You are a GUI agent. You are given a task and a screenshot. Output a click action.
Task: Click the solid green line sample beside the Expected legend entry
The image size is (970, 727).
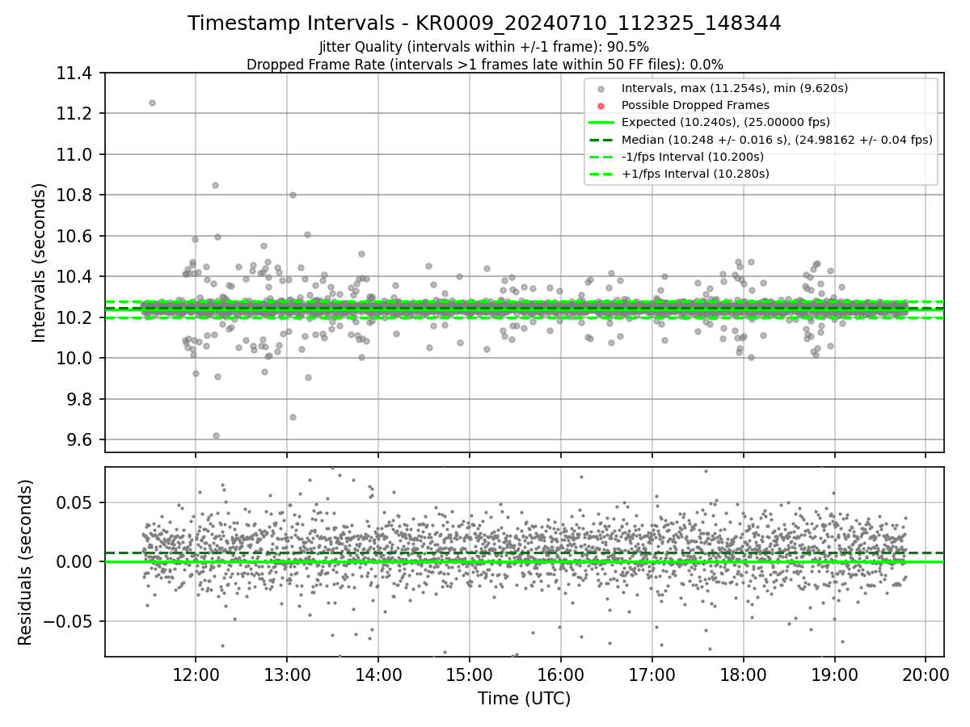(x=601, y=123)
